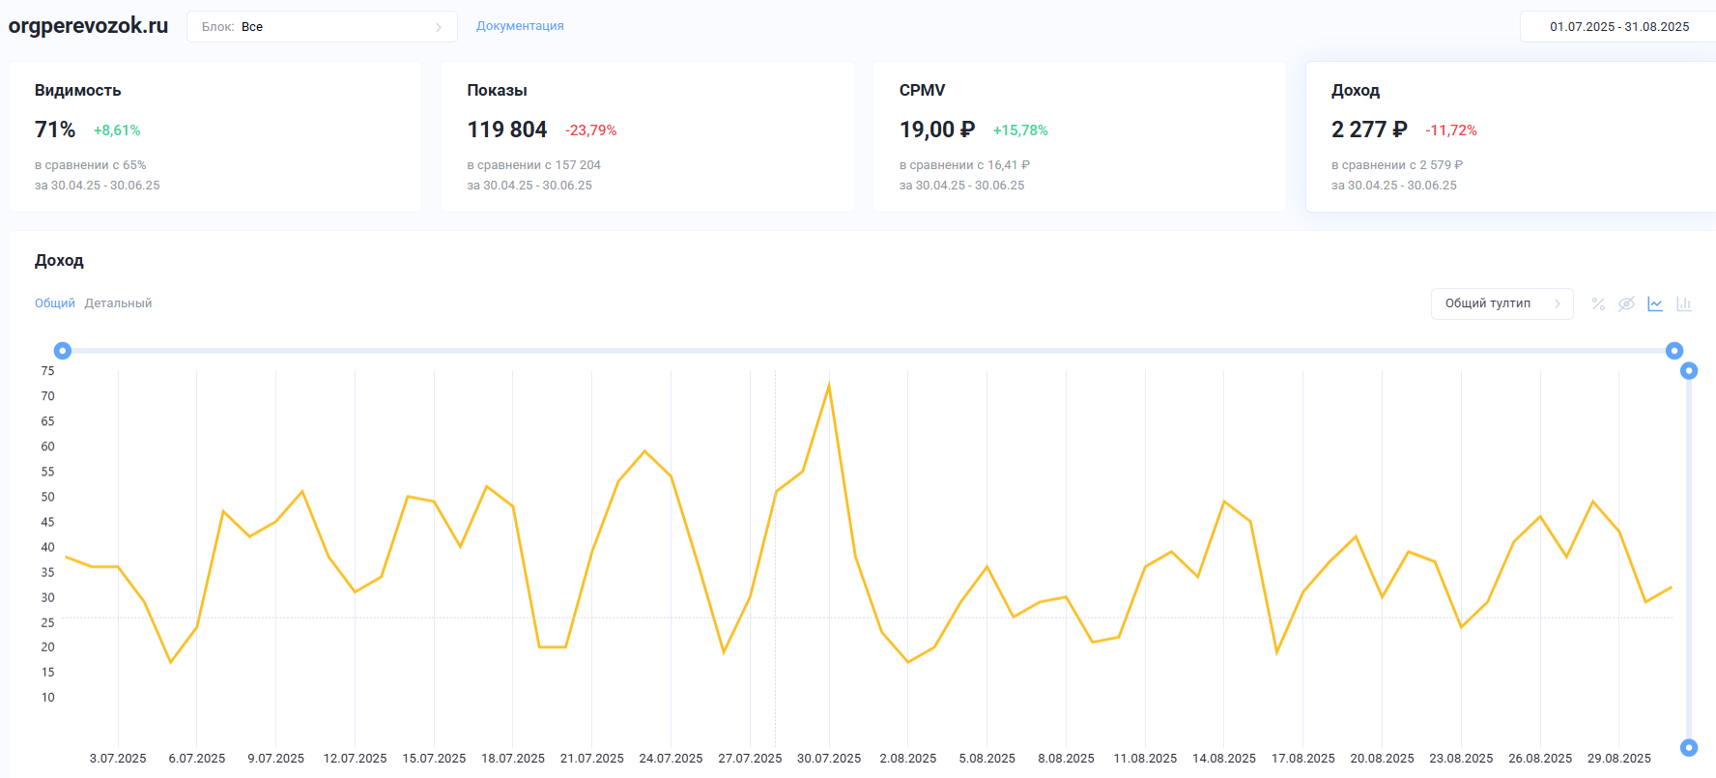Click the top handle of the vertical range slider

(1689, 371)
